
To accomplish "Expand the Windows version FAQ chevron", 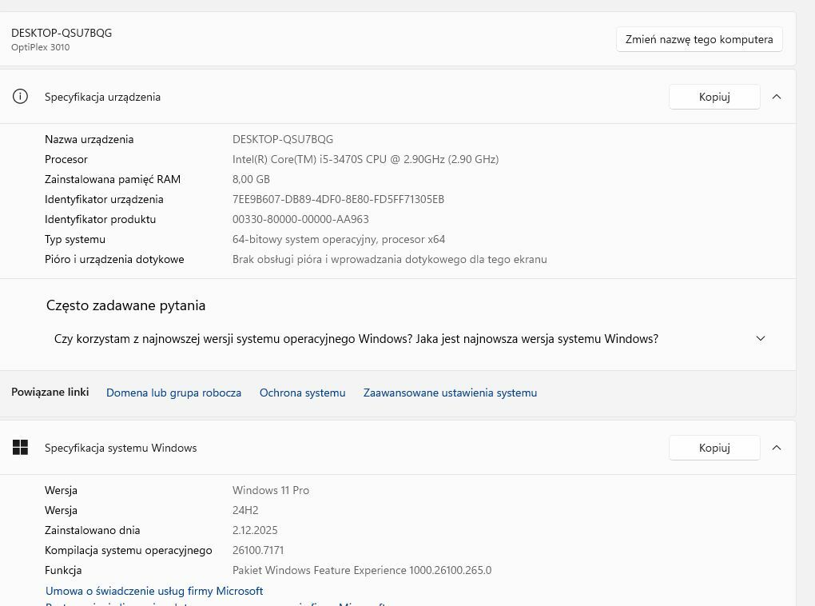I will point(760,339).
